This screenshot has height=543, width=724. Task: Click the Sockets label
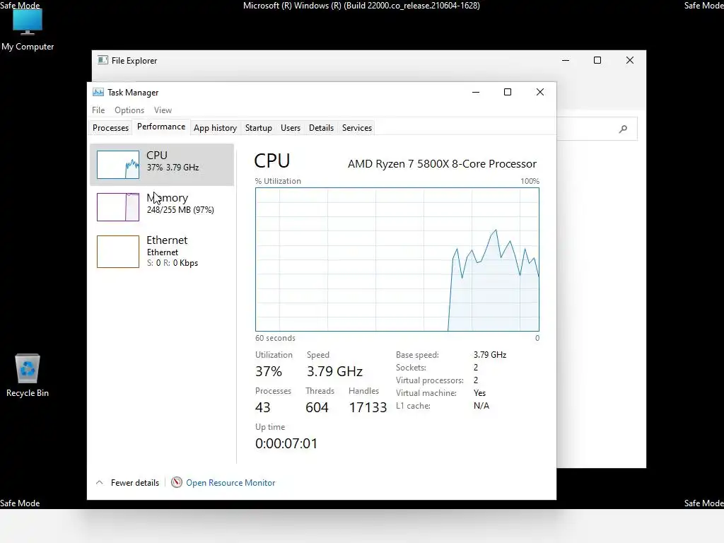411,368
